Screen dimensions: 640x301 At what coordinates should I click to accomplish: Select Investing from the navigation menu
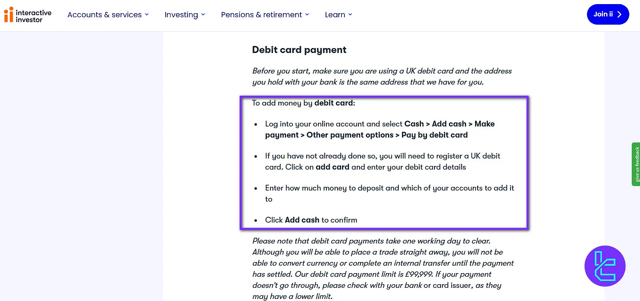[x=181, y=15]
